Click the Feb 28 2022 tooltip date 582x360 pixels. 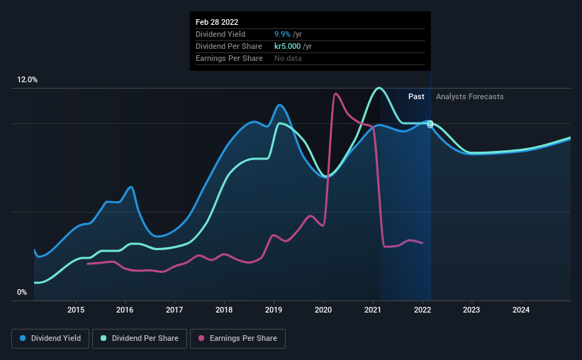(217, 22)
